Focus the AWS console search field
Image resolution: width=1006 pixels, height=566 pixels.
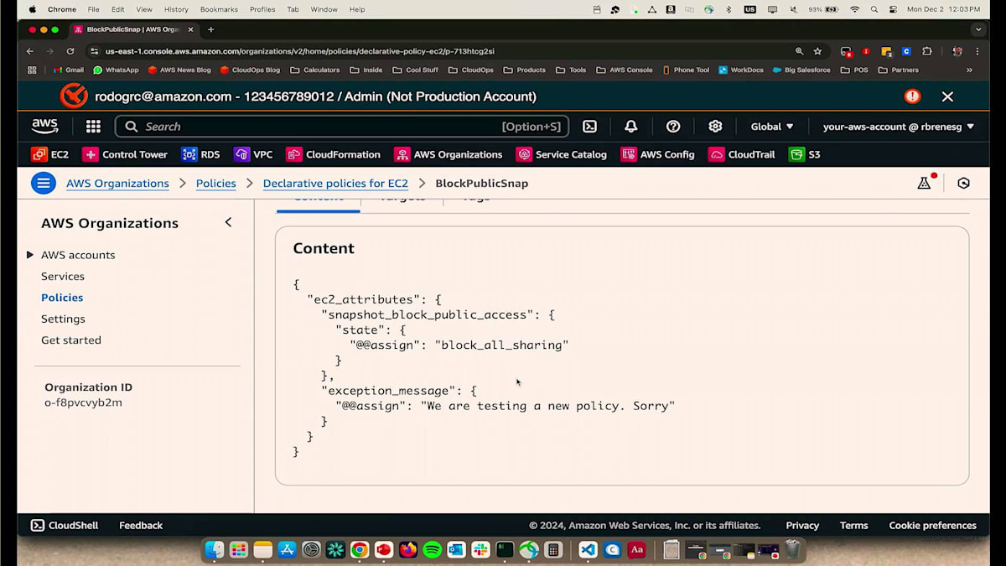(342, 127)
